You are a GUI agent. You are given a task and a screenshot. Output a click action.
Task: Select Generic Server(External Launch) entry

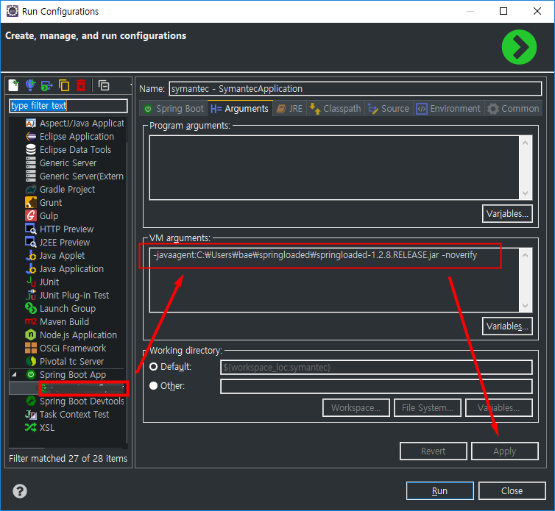(74, 176)
